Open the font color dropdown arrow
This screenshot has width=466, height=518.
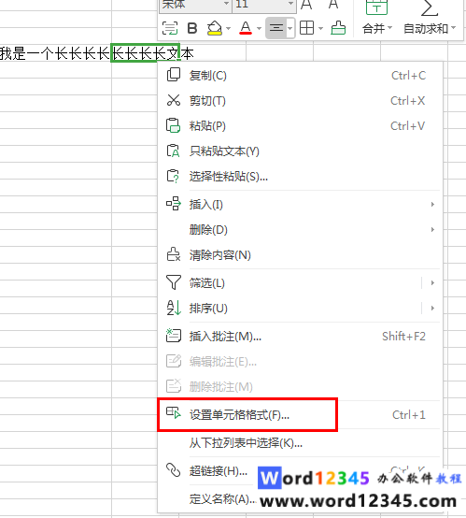259,28
